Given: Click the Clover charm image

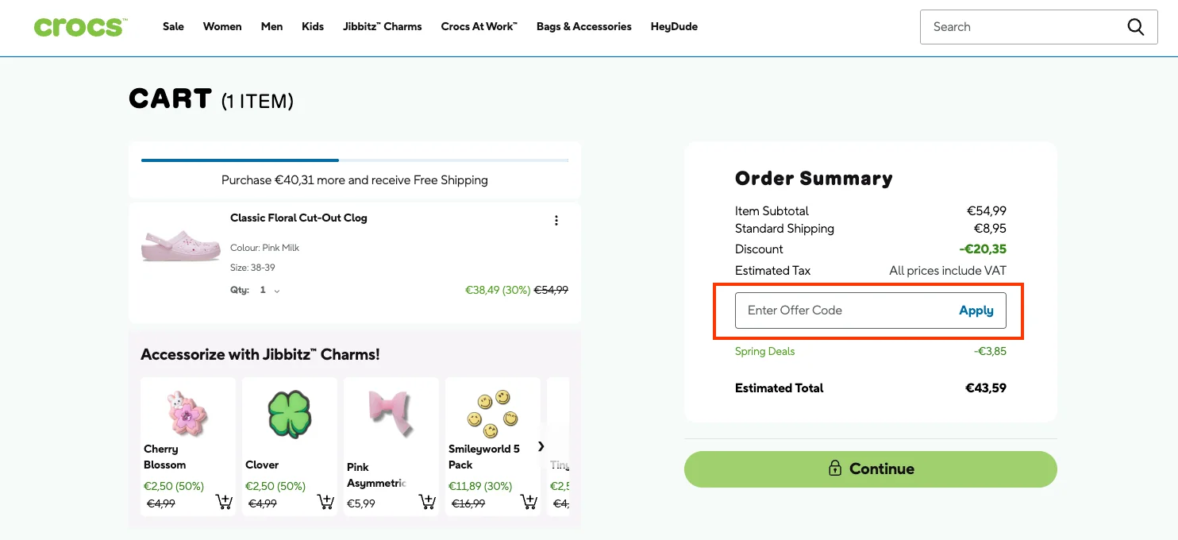Looking at the screenshot, I should 290,414.
